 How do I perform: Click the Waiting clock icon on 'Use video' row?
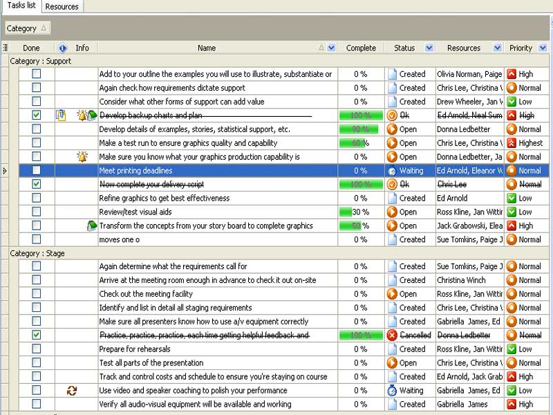click(392, 391)
